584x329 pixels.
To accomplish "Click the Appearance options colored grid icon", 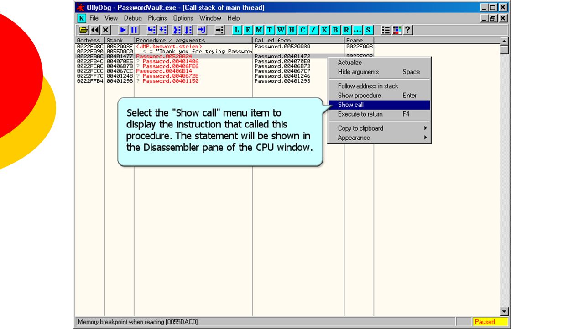I will click(x=397, y=30).
